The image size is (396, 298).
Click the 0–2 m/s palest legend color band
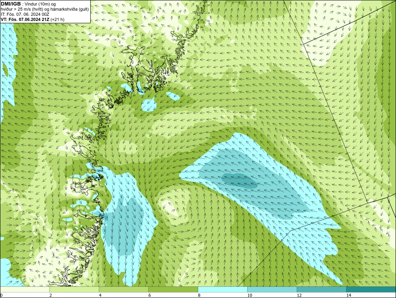pyautogui.click(x=25, y=289)
